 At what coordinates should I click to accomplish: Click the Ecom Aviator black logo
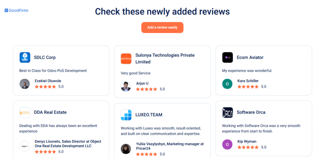click(227, 57)
